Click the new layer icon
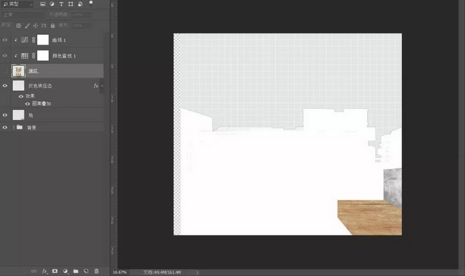Screen dimensions: 465x276 coord(86,271)
